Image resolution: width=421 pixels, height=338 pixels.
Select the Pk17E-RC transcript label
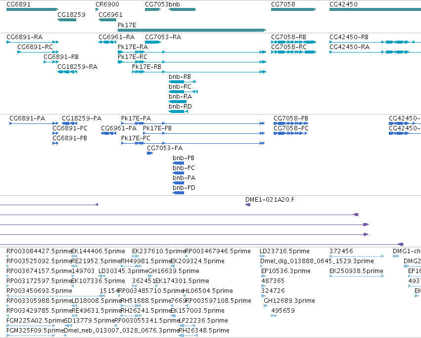tap(133, 56)
